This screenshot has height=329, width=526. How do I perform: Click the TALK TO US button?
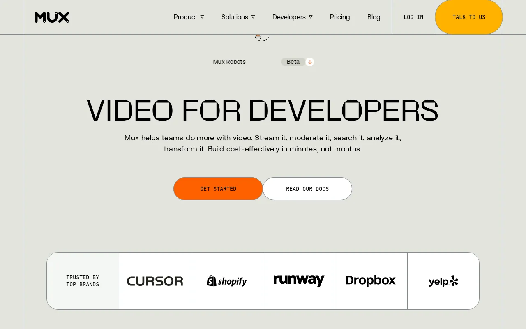click(x=469, y=17)
